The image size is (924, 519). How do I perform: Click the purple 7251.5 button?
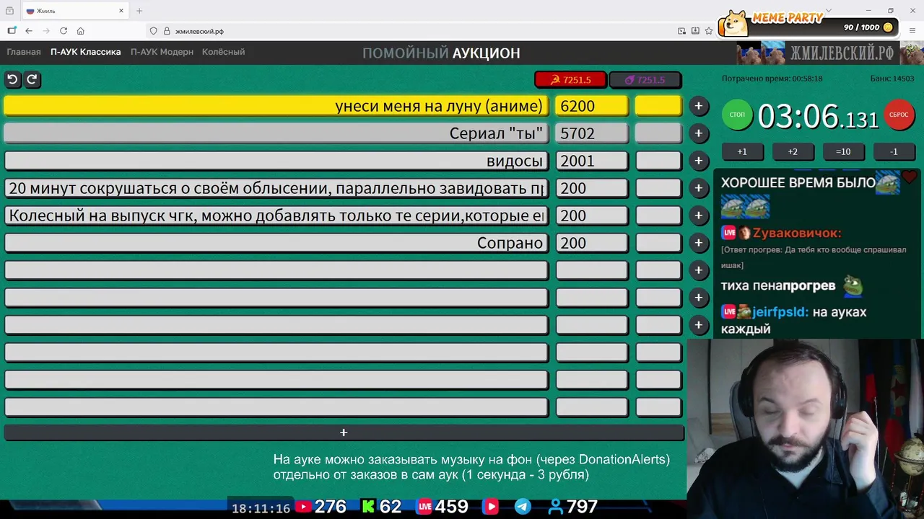tap(645, 80)
